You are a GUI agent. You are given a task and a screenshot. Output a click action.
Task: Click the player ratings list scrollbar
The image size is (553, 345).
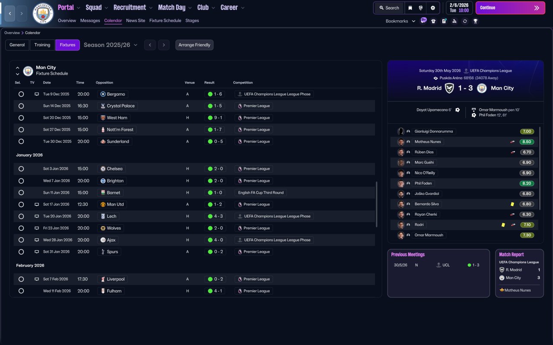coord(540,168)
